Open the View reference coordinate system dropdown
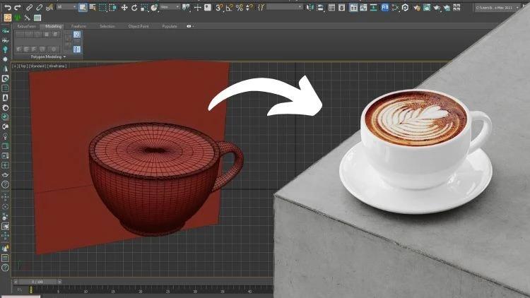 pos(170,7)
